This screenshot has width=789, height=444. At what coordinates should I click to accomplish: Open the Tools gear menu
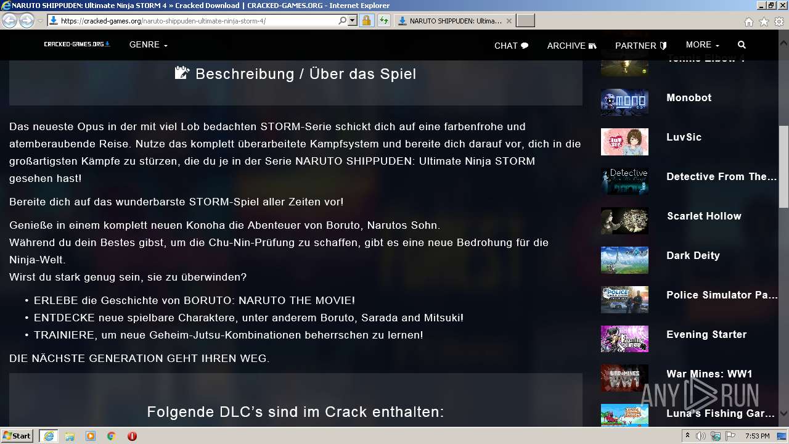pyautogui.click(x=779, y=22)
